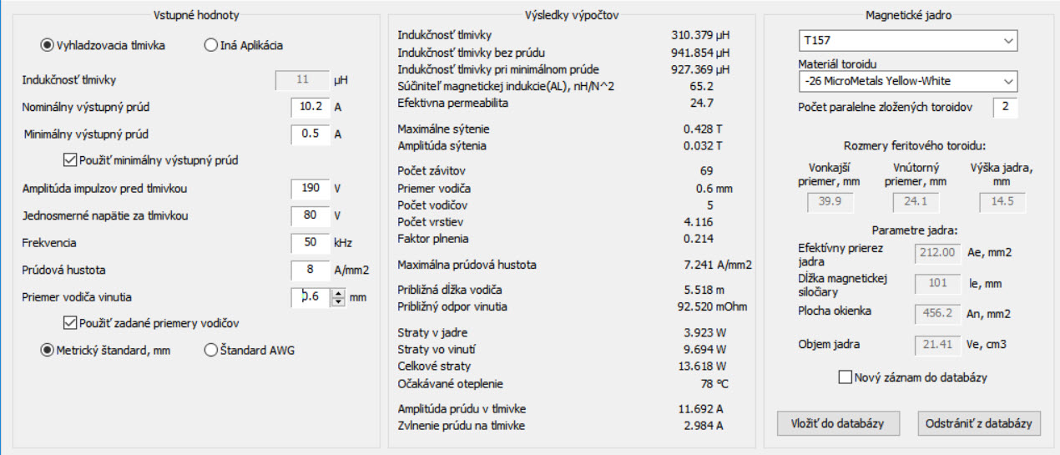1060x455 pixels.
Task: Focus the Minimálny výstupný prúd field
Action: pyautogui.click(x=310, y=134)
